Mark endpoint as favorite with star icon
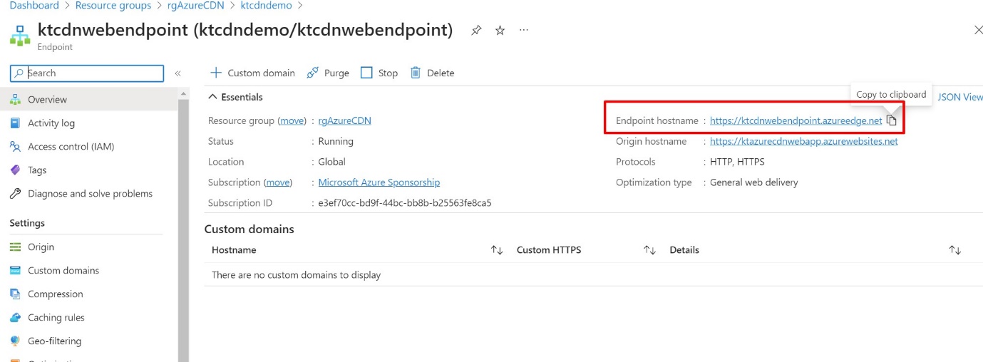Screen dimensions: 983x362 500,30
